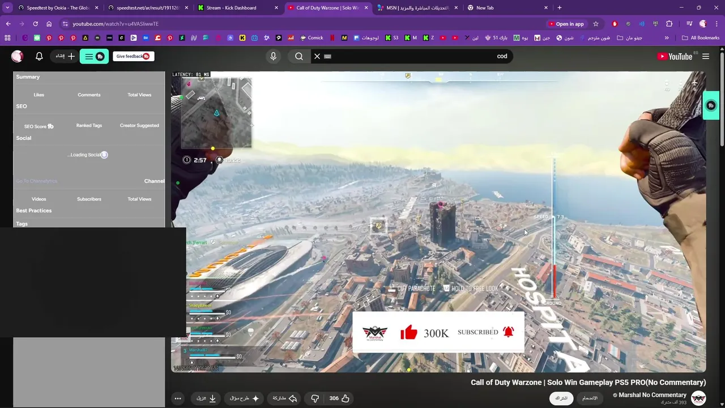The width and height of the screenshot is (725, 408).
Task: Run the search with the magnifier icon
Action: (x=299, y=56)
